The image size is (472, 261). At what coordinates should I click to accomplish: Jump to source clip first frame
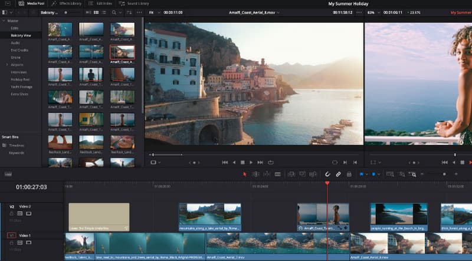225,162
